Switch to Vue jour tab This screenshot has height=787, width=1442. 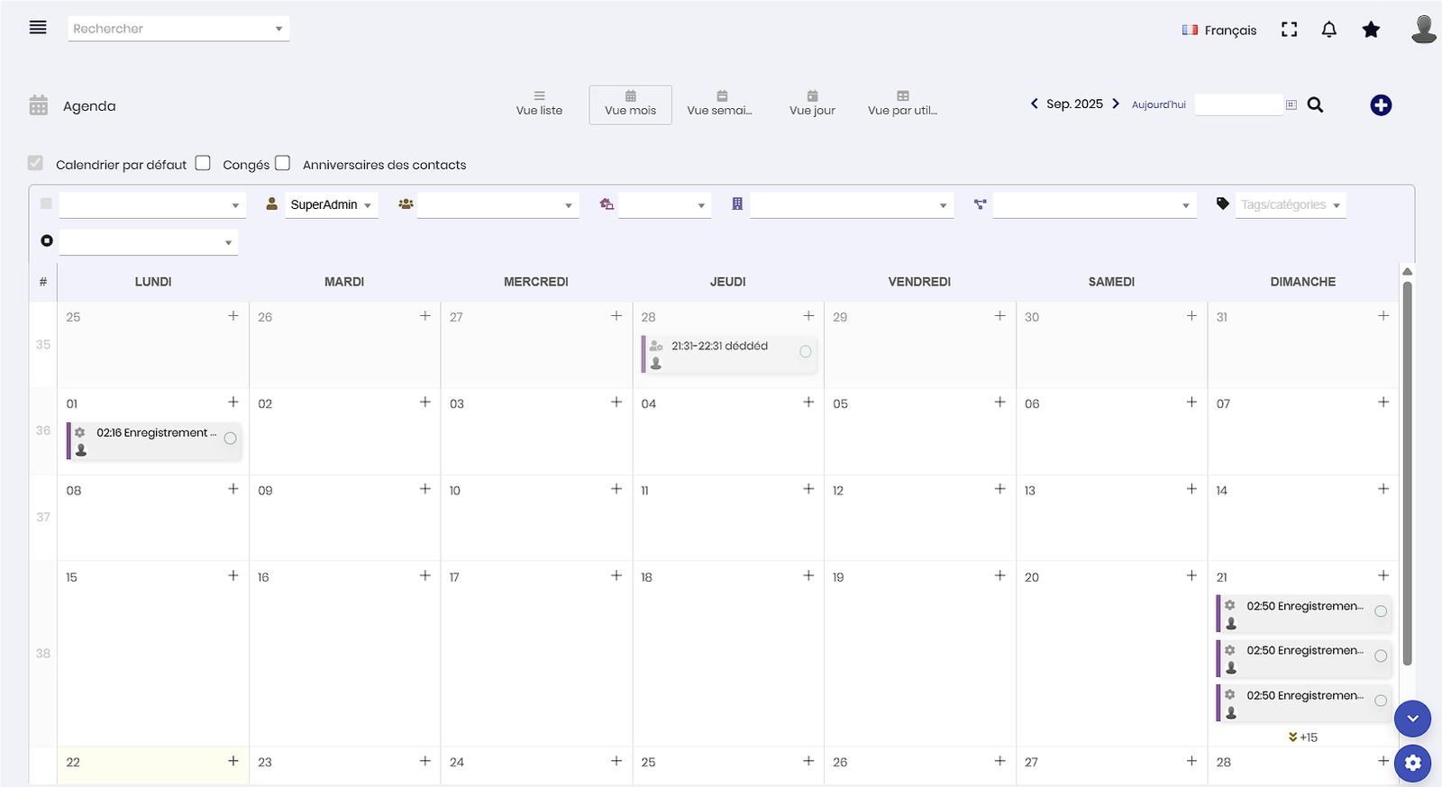click(812, 104)
